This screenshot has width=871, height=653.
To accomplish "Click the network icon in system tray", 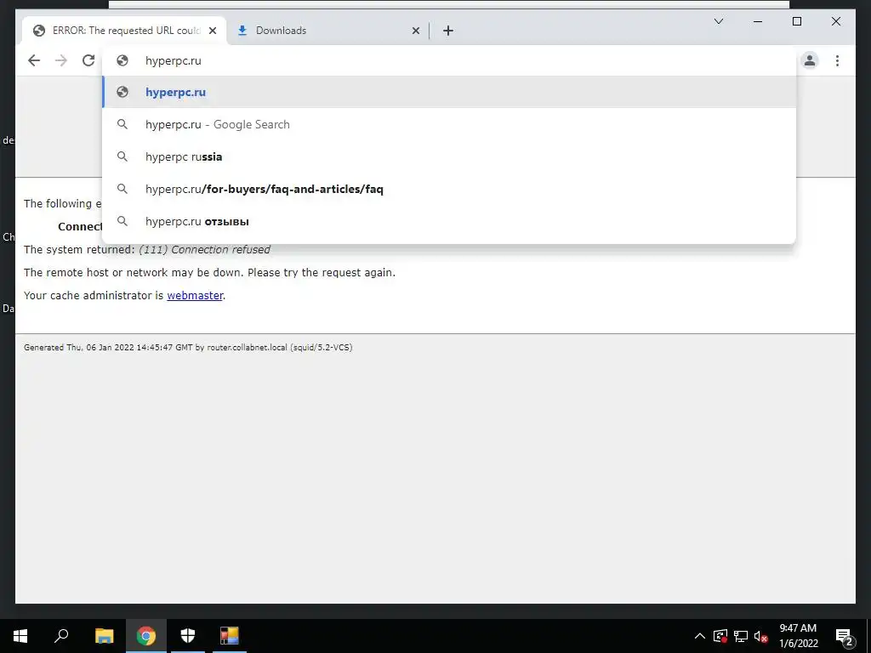I will pos(741,636).
